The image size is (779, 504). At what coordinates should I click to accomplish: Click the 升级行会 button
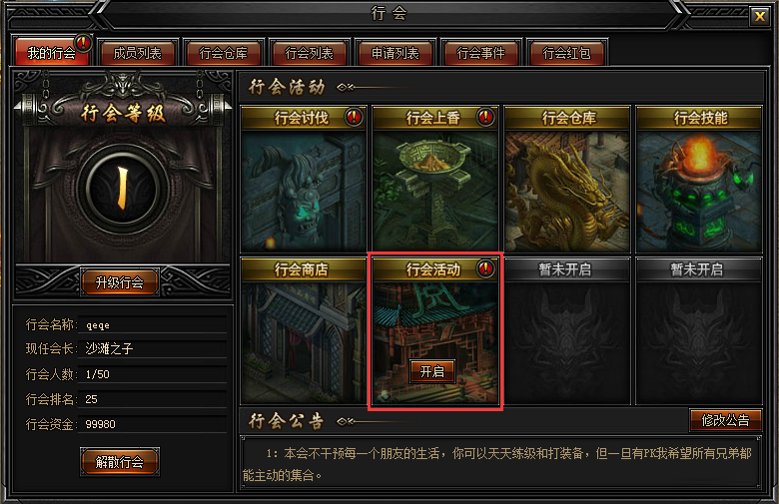[120, 282]
